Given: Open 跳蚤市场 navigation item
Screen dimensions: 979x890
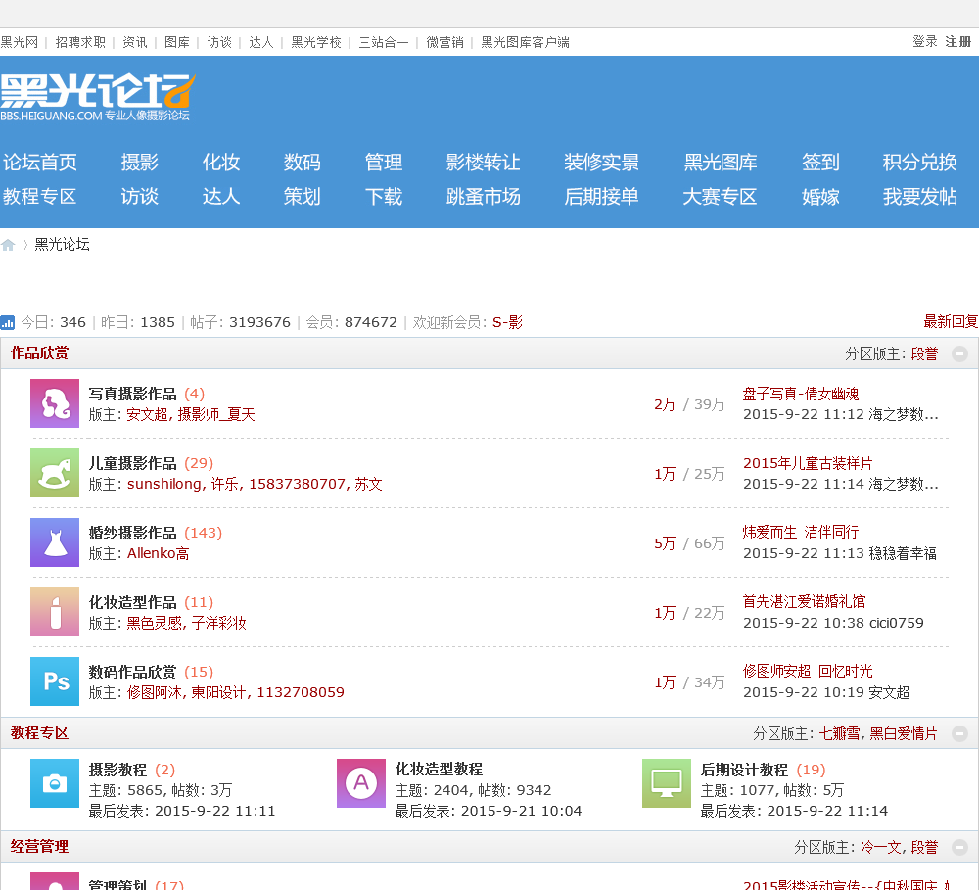Looking at the screenshot, I should pyautogui.click(x=484, y=197).
